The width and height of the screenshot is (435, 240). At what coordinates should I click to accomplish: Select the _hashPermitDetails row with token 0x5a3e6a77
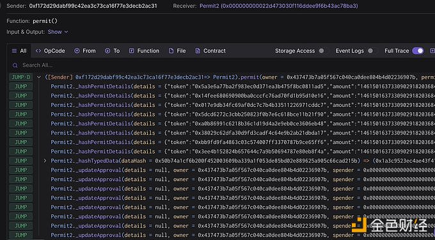pos(242,86)
